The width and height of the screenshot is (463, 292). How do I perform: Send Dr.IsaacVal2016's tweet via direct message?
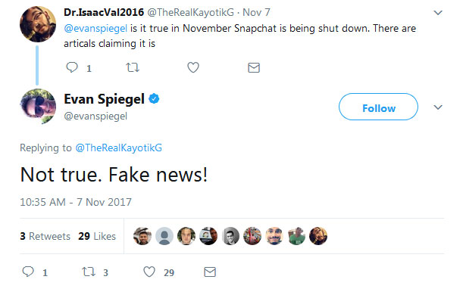pos(254,67)
